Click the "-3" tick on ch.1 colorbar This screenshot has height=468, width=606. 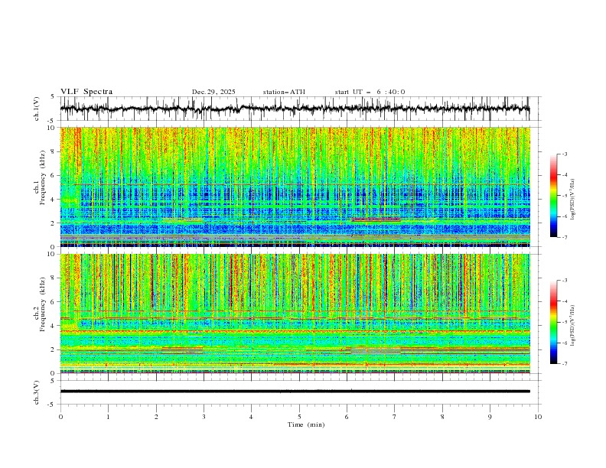point(564,154)
